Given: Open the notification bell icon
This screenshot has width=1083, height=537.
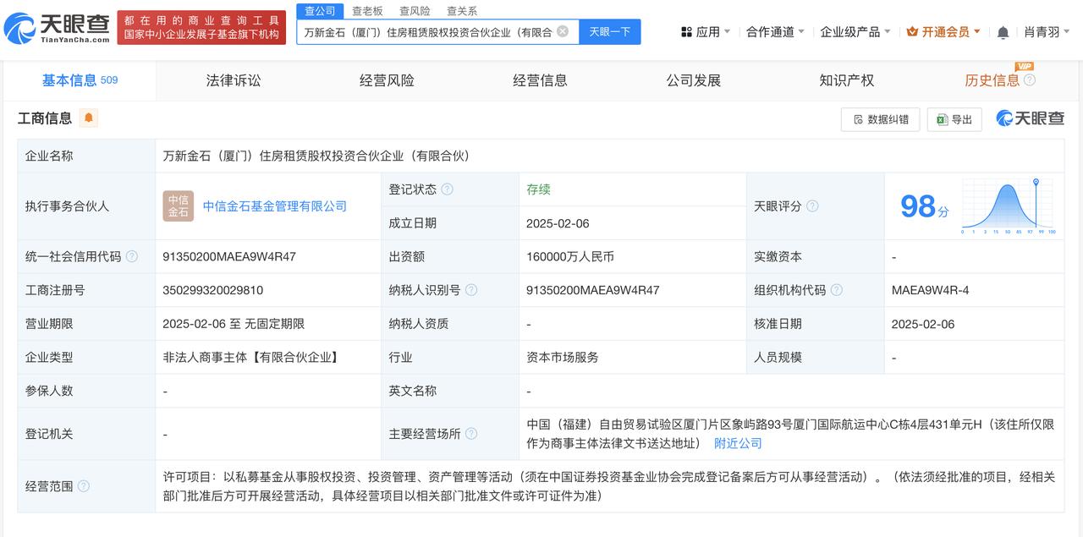Looking at the screenshot, I should click(1003, 32).
